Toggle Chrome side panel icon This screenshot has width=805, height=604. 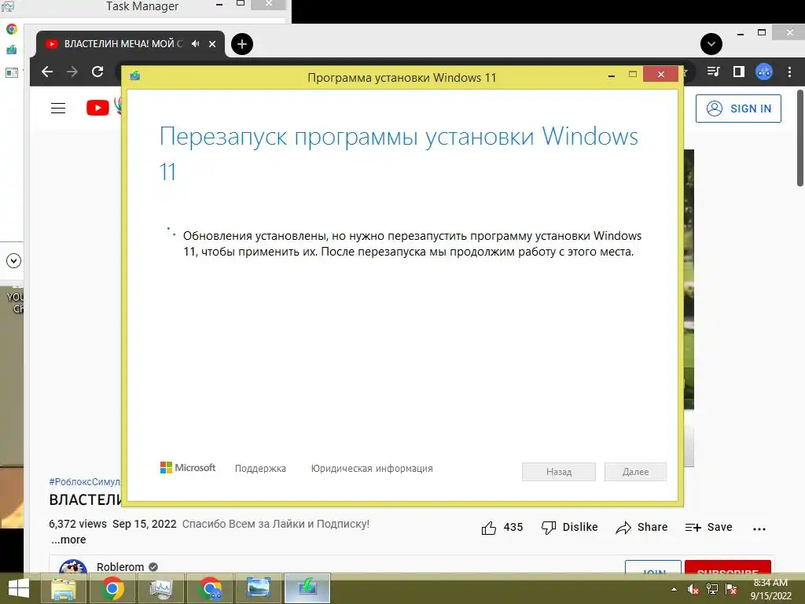[739, 72]
